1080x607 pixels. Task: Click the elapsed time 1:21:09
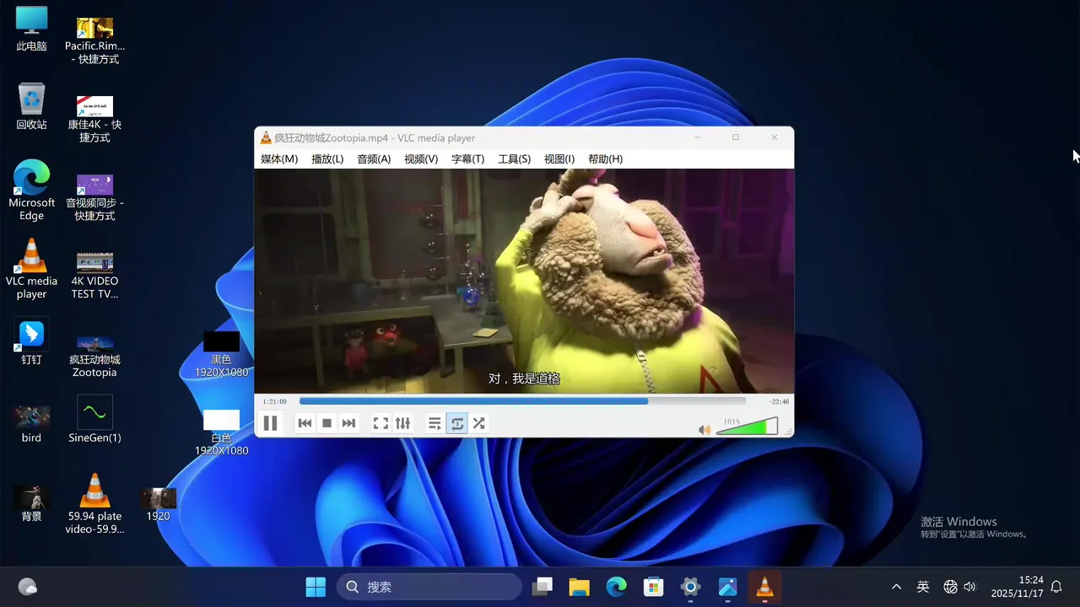tap(274, 401)
